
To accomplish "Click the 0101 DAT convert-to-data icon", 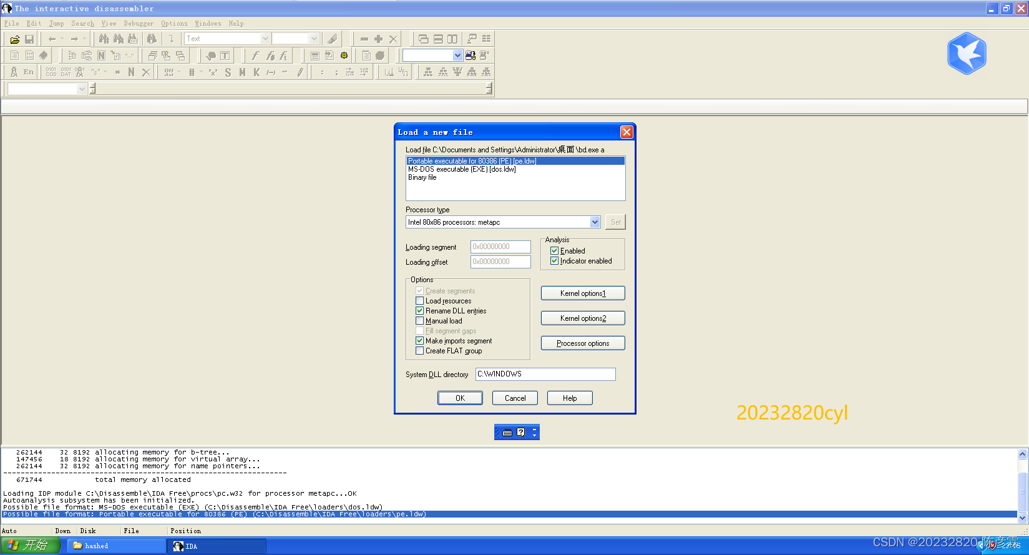I will coord(66,72).
